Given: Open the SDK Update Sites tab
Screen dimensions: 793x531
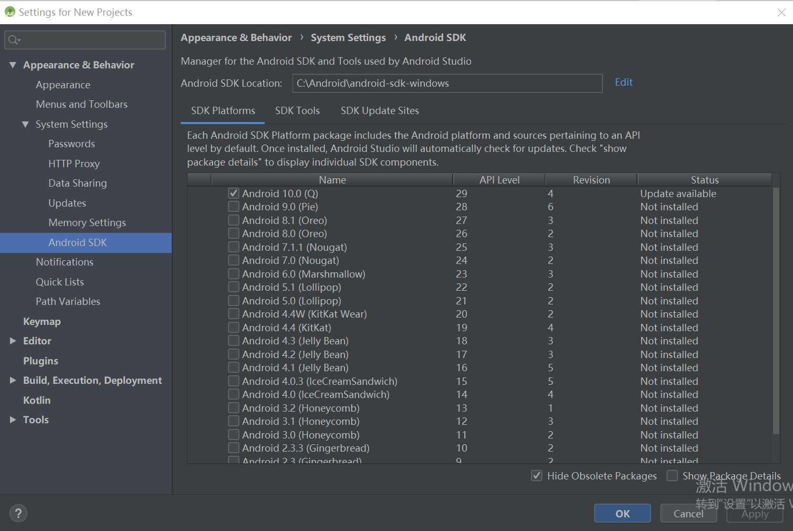Looking at the screenshot, I should 380,110.
